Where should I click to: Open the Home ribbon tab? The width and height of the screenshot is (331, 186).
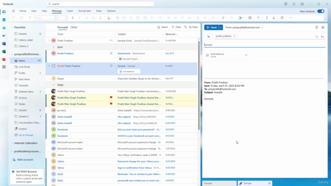pyautogui.click(x=23, y=11)
